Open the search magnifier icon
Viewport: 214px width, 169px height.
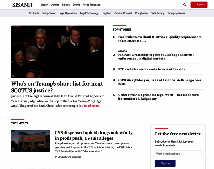pyautogui.click(x=184, y=5)
